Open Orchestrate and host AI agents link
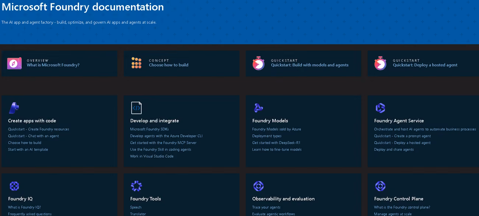 tap(425, 129)
